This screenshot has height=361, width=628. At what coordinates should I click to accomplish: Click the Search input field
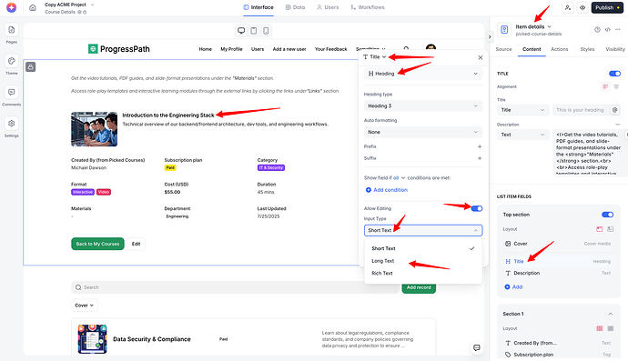point(235,287)
